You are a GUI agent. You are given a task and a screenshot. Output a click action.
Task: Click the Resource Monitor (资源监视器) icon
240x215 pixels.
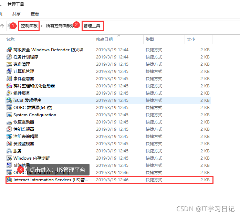point(9,143)
